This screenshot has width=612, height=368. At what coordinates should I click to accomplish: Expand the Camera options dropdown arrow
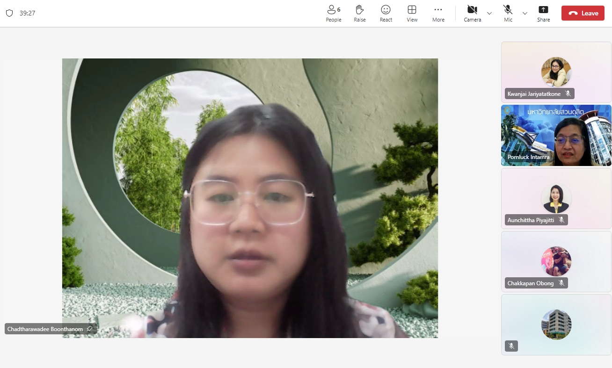click(489, 13)
